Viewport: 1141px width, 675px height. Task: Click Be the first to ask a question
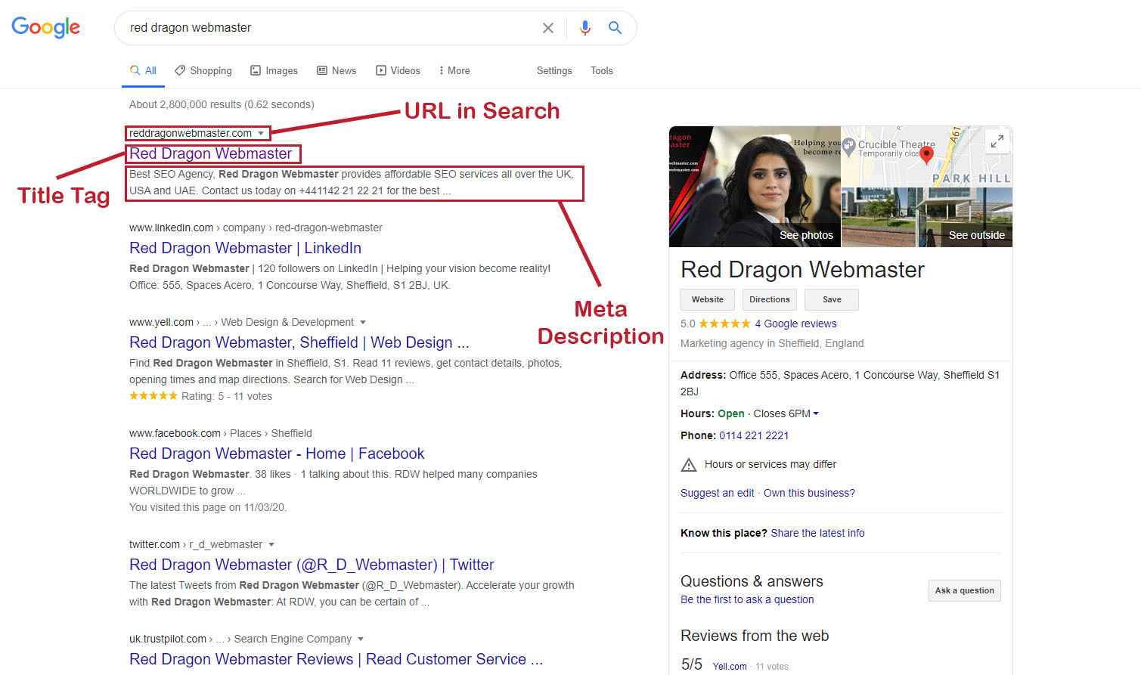pos(747,599)
